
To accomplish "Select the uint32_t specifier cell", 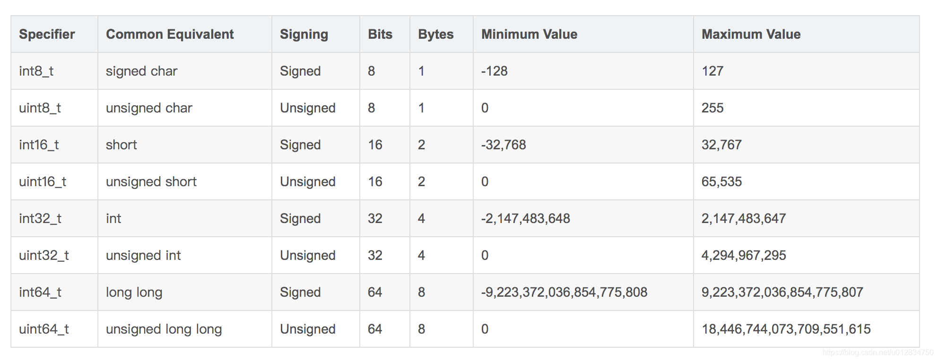I will pyautogui.click(x=54, y=255).
